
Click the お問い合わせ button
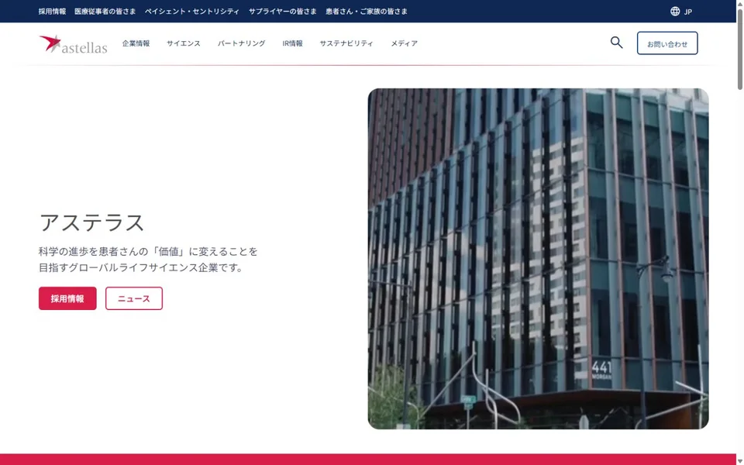[667, 43]
